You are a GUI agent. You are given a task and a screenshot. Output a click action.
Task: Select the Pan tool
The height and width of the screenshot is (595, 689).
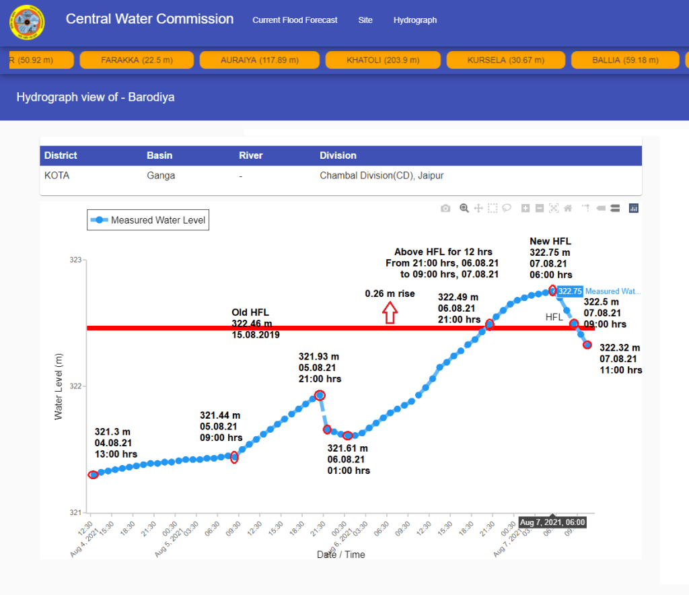pos(478,209)
